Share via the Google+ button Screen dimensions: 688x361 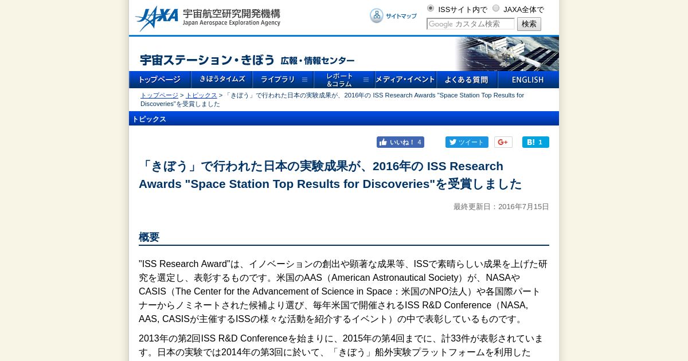(503, 142)
